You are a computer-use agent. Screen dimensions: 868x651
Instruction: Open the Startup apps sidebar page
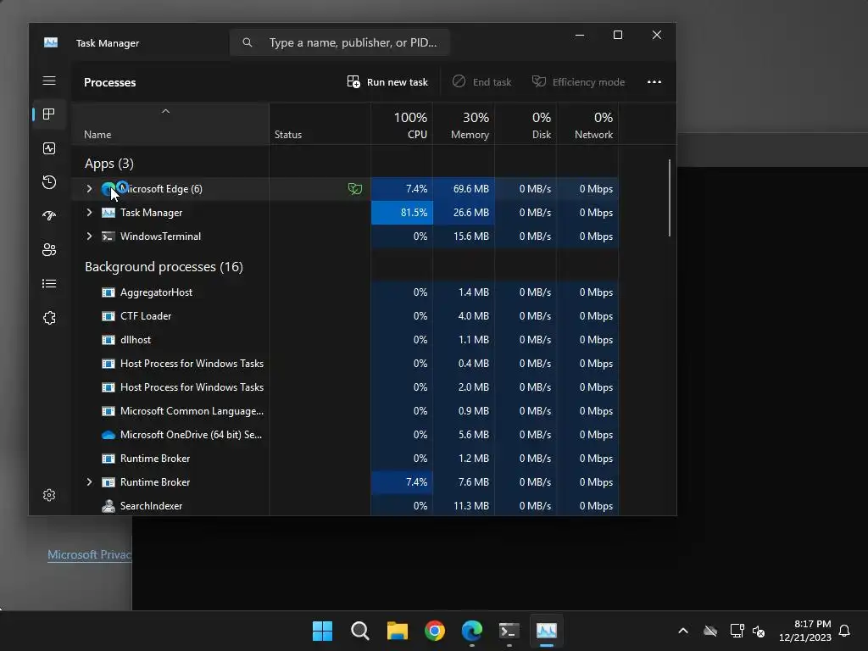48,216
